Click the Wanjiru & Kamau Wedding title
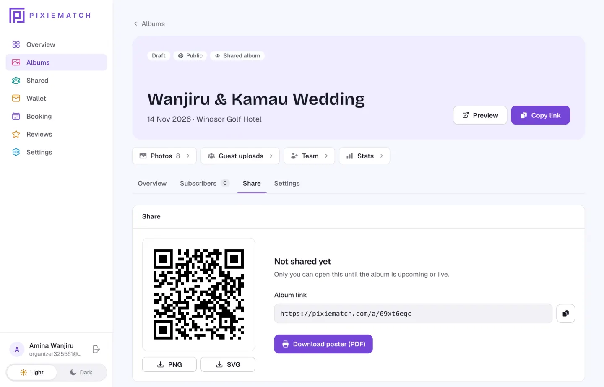Viewport: 604px width, 387px height. [256, 99]
